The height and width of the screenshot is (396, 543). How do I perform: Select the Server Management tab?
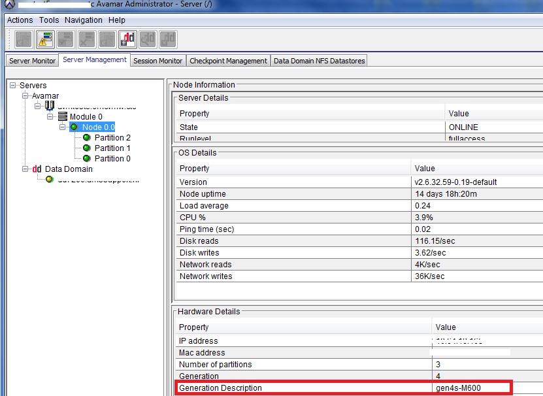95,59
